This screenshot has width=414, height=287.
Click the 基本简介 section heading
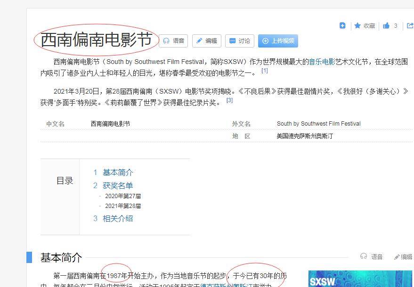coord(61,257)
